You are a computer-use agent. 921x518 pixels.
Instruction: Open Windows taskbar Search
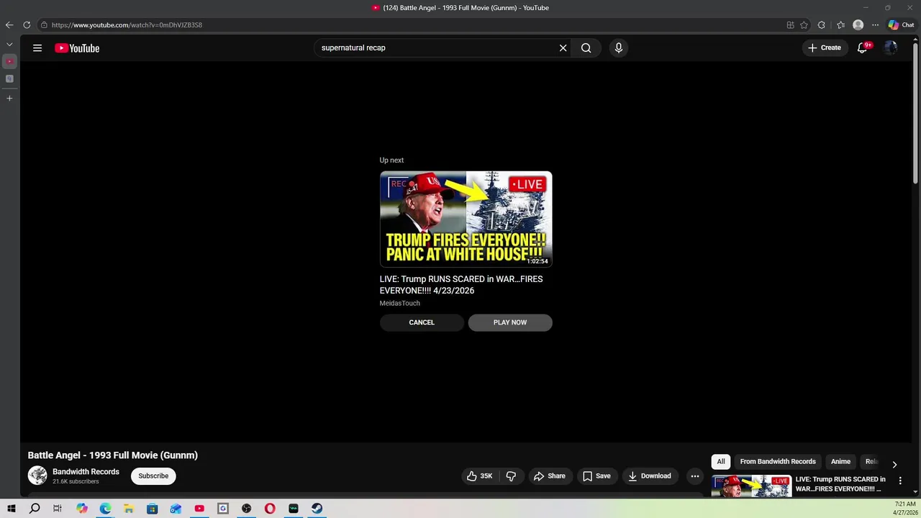[x=35, y=509]
